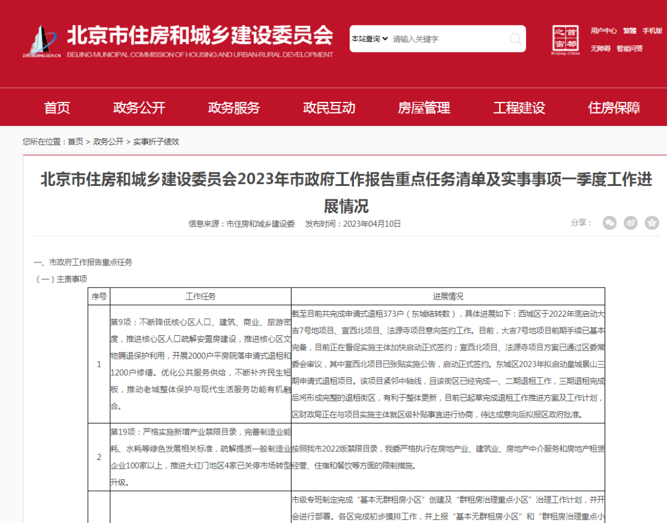Image resolution: width=667 pixels, height=523 pixels.
Task: Click the Weibo share icon
Action: click(631, 223)
